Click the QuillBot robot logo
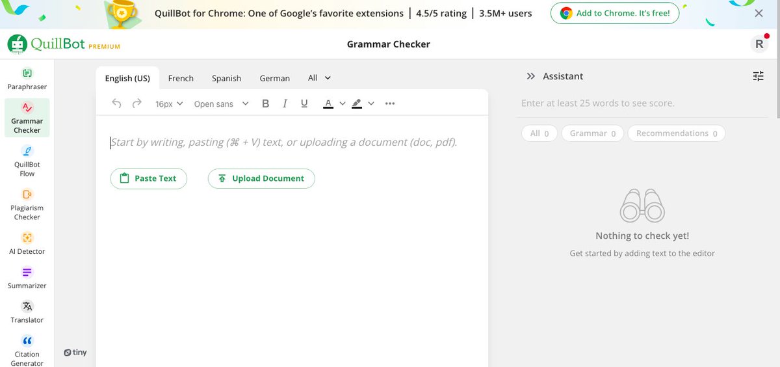This screenshot has width=780, height=367. pos(17,44)
